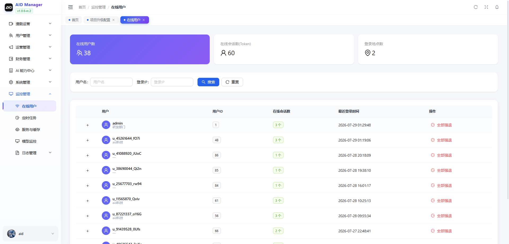
Task: Force logout all sessions for u_45261644_fO7i
Action: pyautogui.click(x=441, y=140)
